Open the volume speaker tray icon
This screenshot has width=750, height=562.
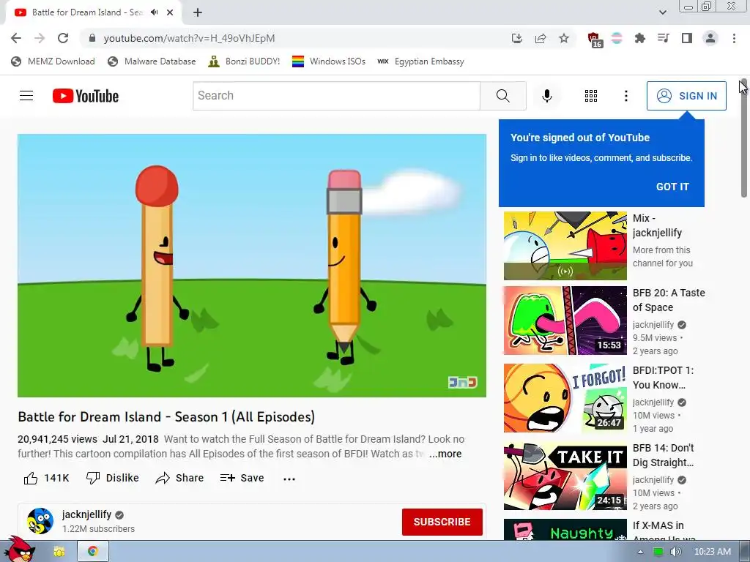pyautogui.click(x=675, y=552)
